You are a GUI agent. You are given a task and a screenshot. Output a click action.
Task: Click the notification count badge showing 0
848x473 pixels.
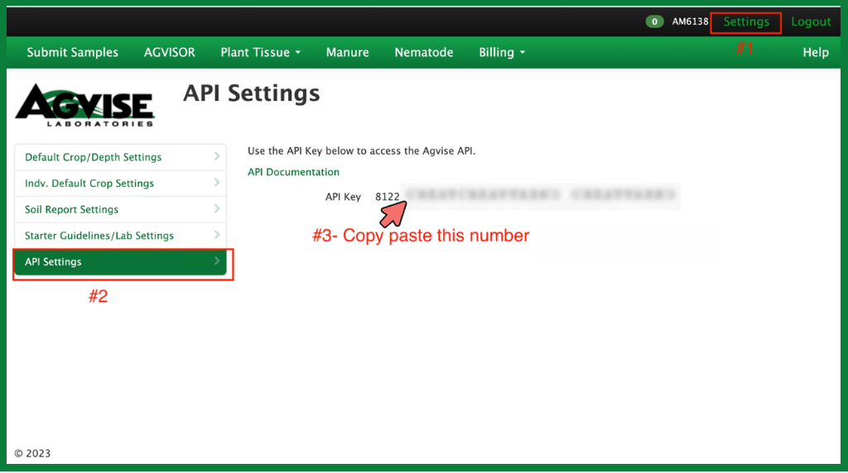[654, 22]
